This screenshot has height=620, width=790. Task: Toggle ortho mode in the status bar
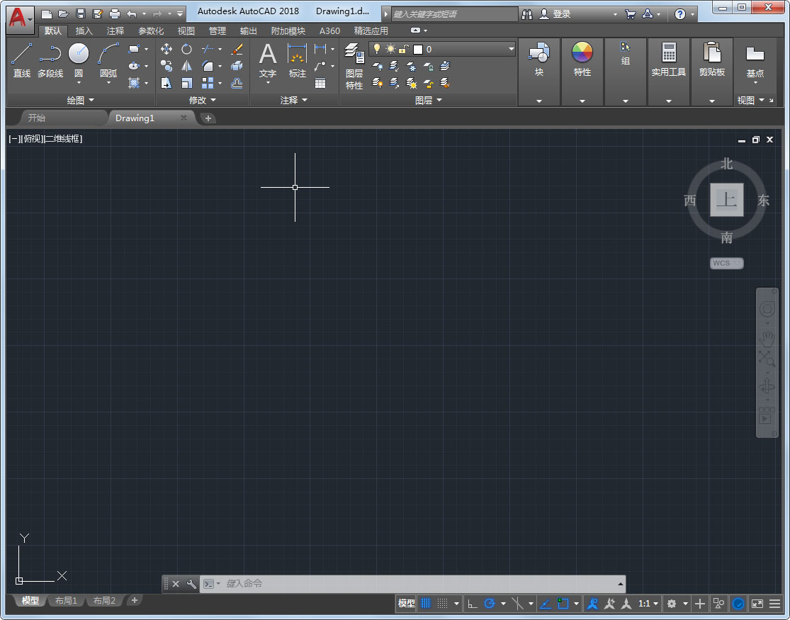pyautogui.click(x=473, y=603)
